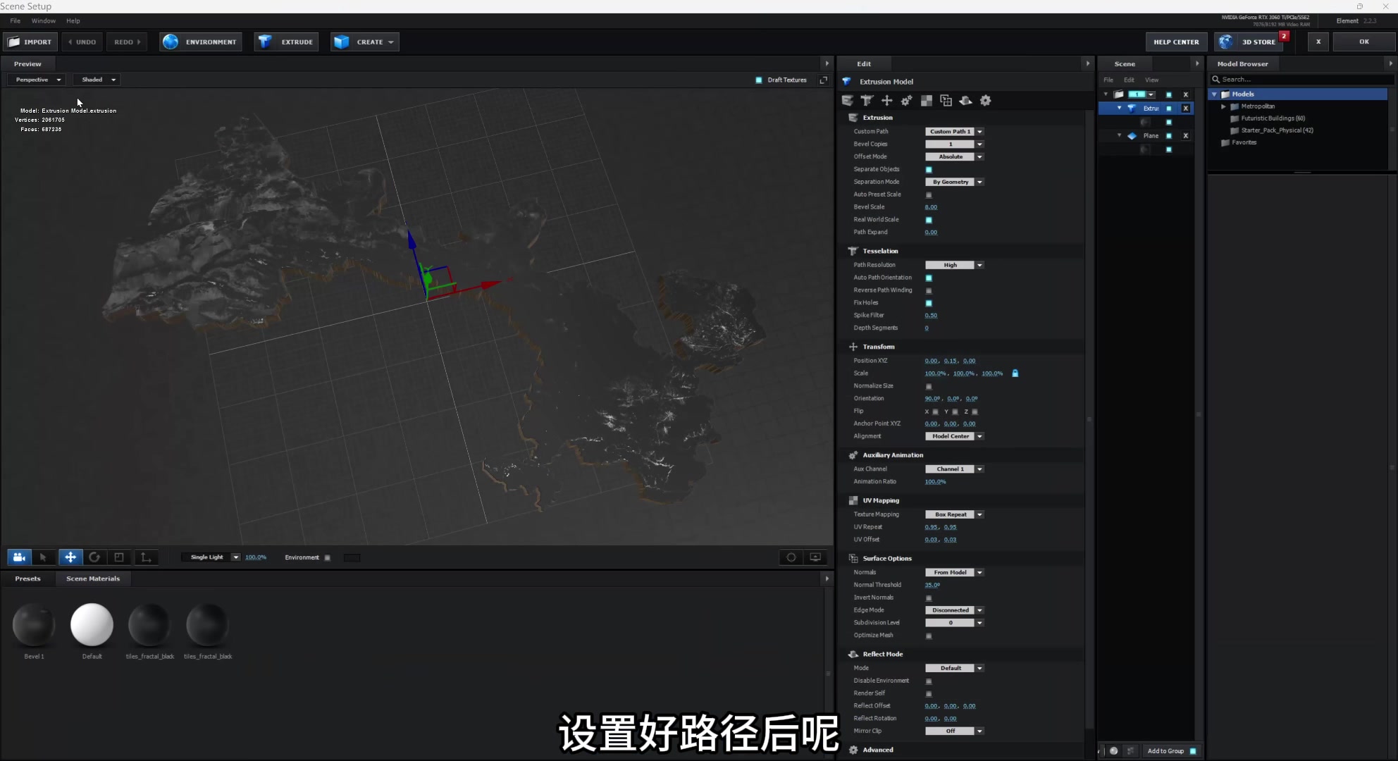Open the Custom Path 1 dropdown
This screenshot has width=1398, height=761.
click(x=954, y=132)
